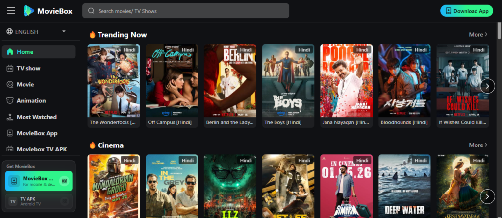
Task: Click the Most Watched ranking icon
Action: point(10,117)
